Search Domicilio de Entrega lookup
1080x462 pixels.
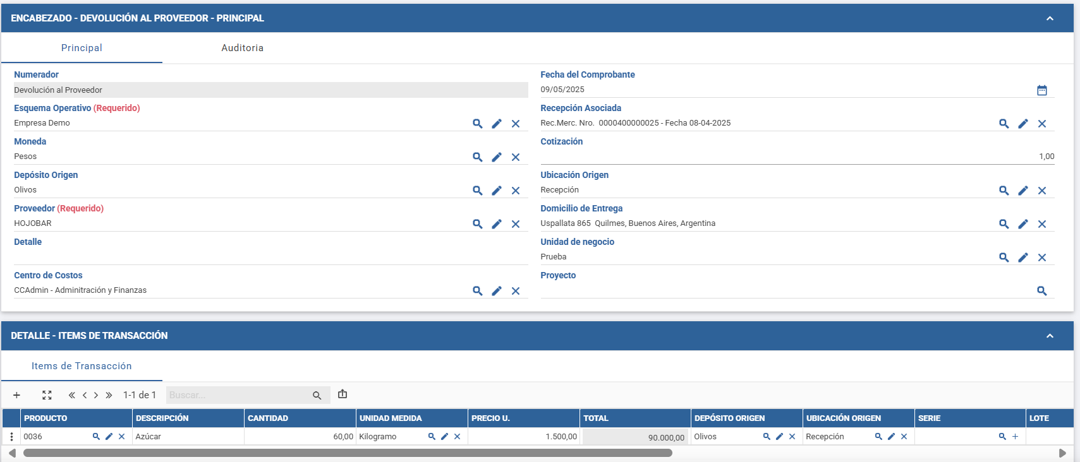pyautogui.click(x=1004, y=224)
